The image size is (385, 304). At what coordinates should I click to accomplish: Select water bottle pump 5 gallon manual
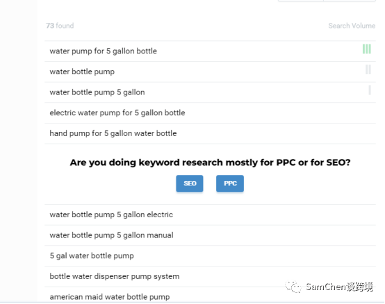[210, 235]
